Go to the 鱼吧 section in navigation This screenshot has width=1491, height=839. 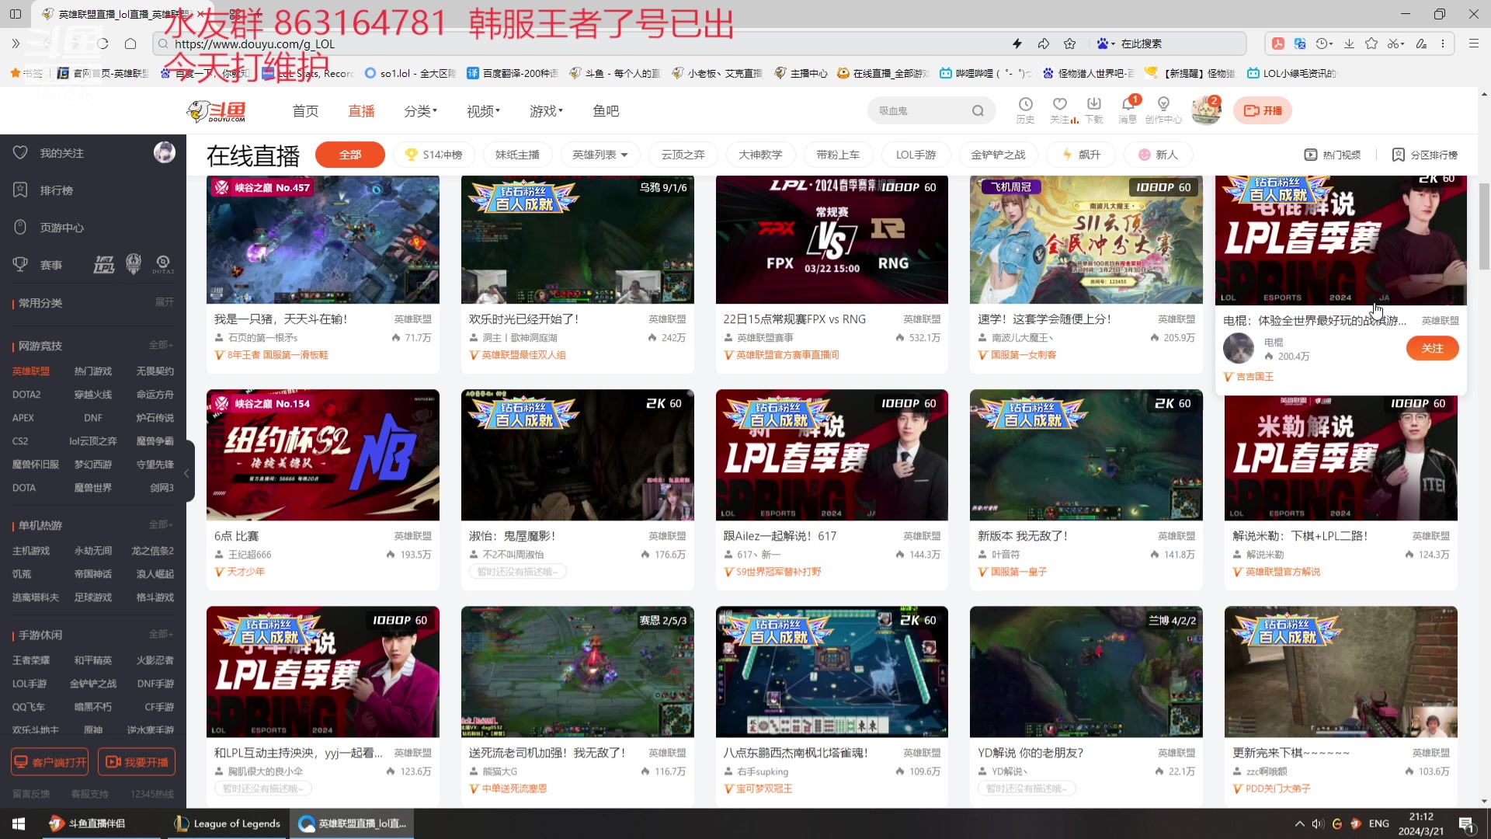point(606,110)
